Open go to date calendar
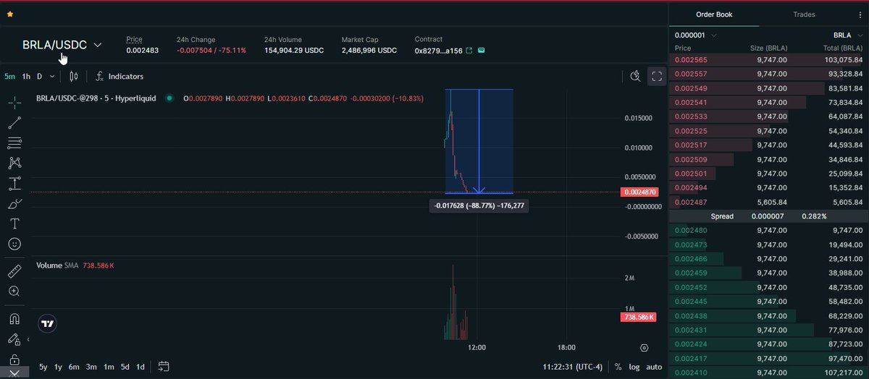Viewport: 869px width, 379px height. tap(163, 367)
